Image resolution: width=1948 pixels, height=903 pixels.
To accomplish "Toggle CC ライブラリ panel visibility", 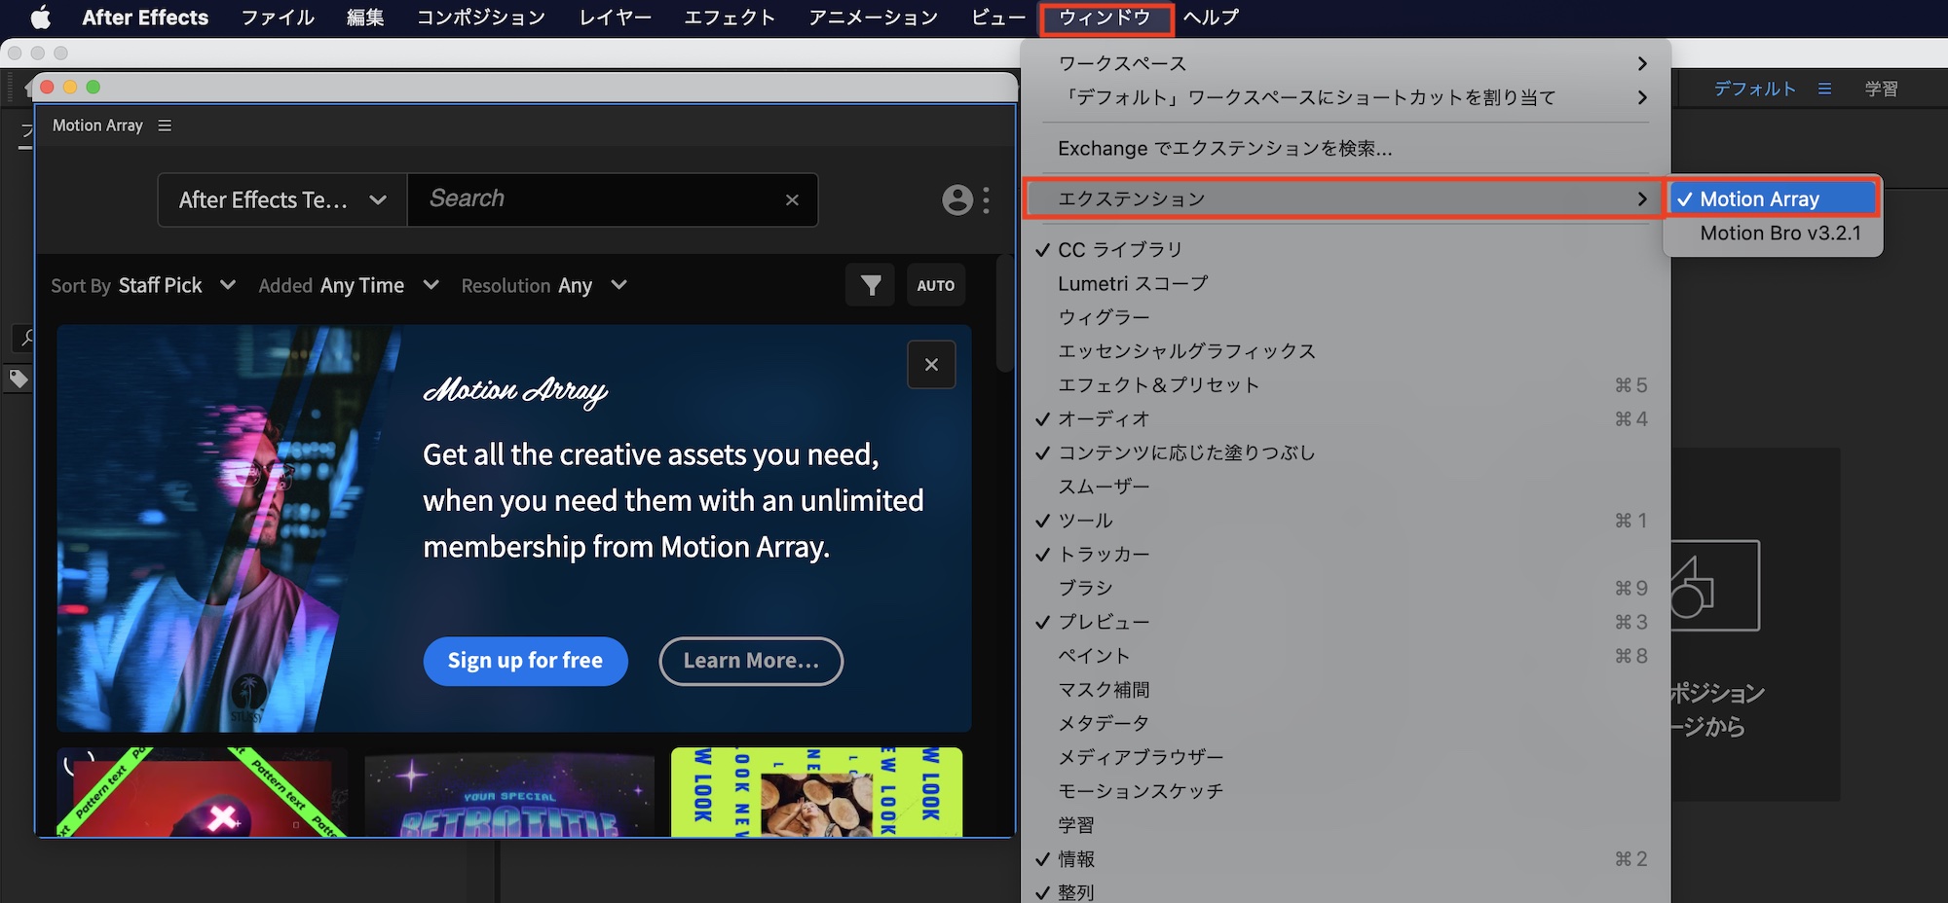I will click(1346, 250).
